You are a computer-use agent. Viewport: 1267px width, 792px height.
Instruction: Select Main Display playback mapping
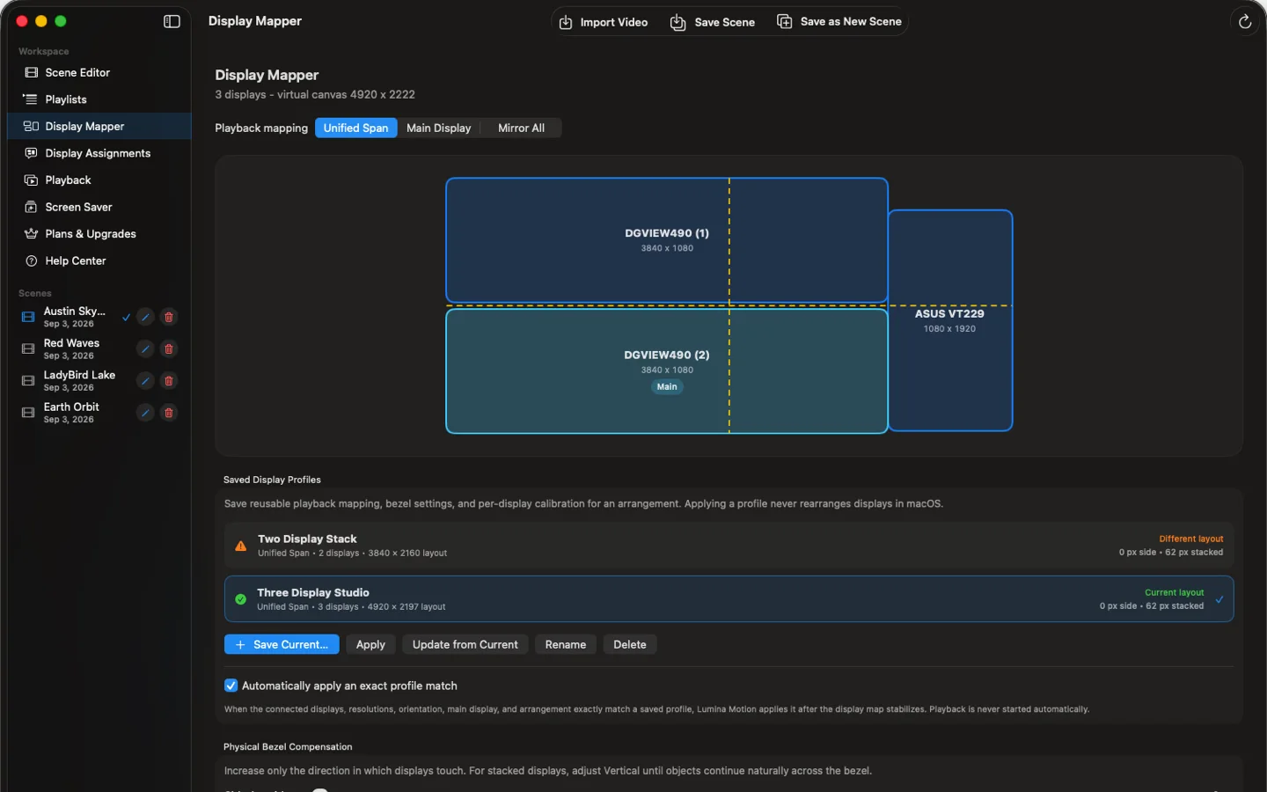click(x=438, y=128)
